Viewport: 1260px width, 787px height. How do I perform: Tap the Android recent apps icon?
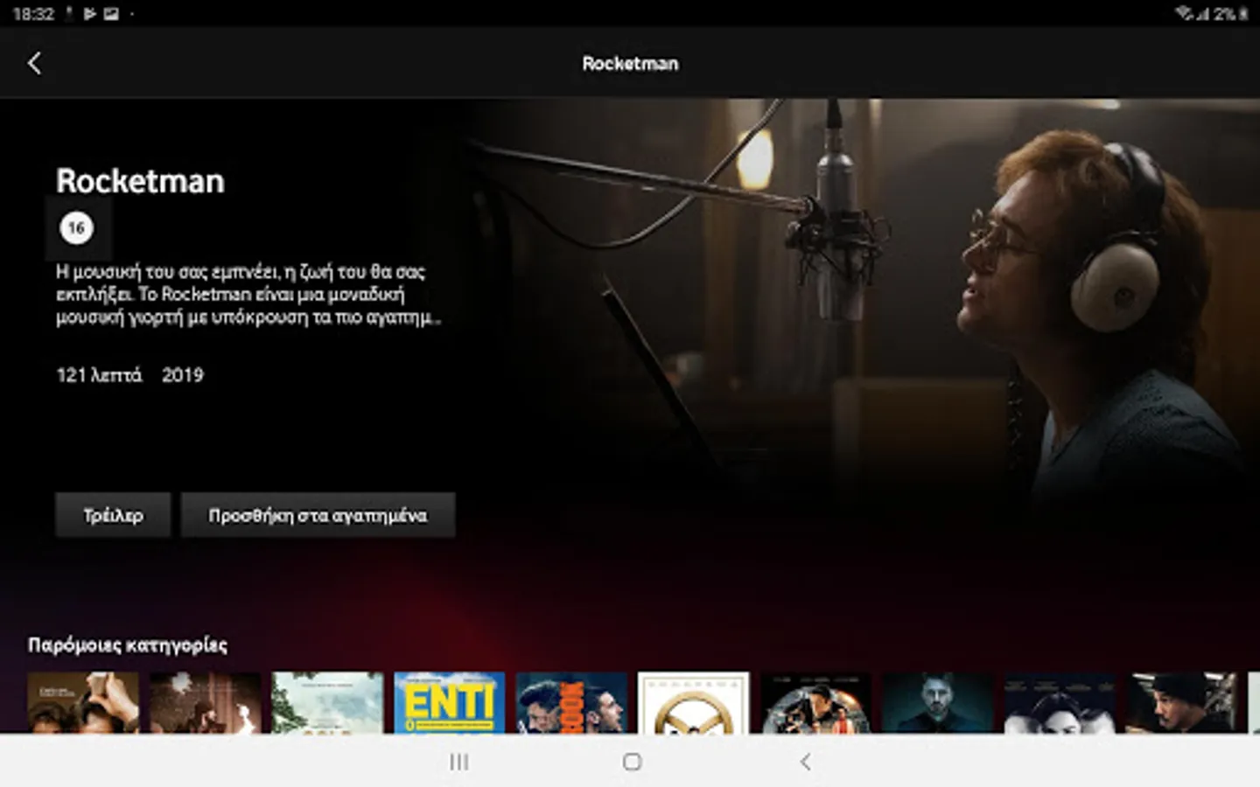tap(458, 762)
